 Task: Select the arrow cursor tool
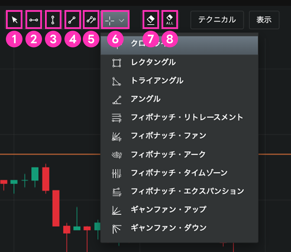tap(14, 20)
